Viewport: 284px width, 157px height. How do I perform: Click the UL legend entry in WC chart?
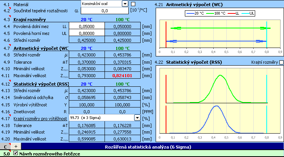(247, 13)
